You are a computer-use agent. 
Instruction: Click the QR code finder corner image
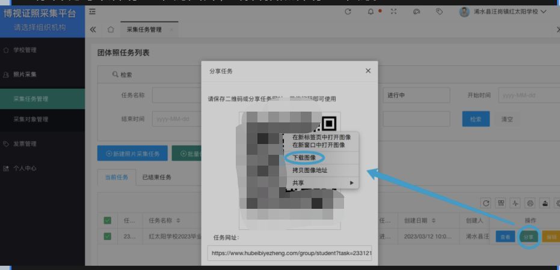coord(329,124)
